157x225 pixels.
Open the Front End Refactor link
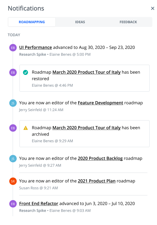click(x=39, y=203)
